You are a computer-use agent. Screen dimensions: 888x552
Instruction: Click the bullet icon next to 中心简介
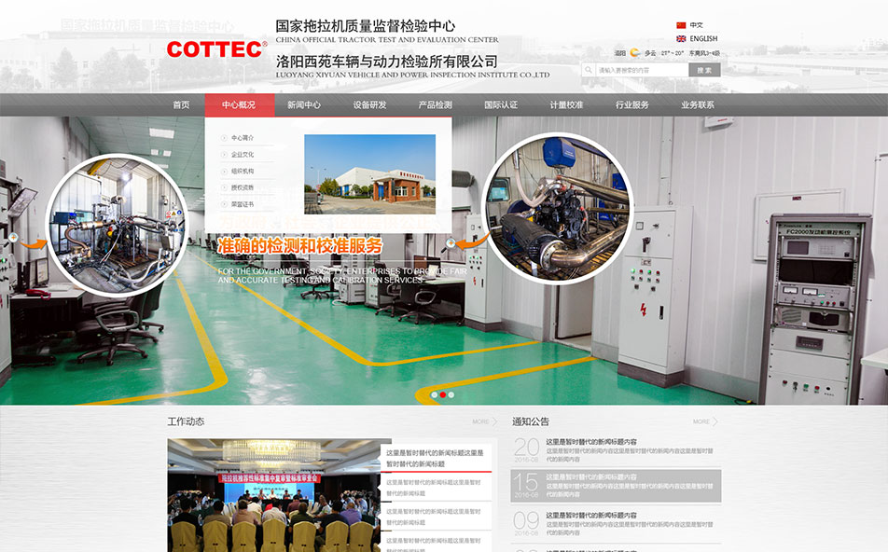pyautogui.click(x=224, y=138)
